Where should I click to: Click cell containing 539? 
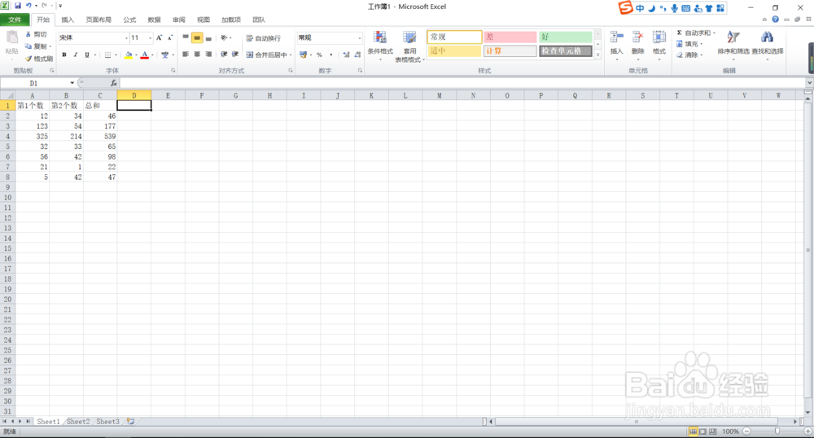100,137
